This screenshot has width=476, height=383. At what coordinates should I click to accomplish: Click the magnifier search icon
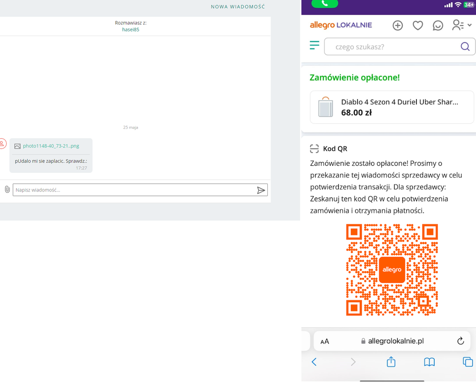click(x=465, y=46)
